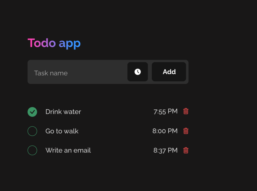Select the Drink water task label

pos(63,112)
